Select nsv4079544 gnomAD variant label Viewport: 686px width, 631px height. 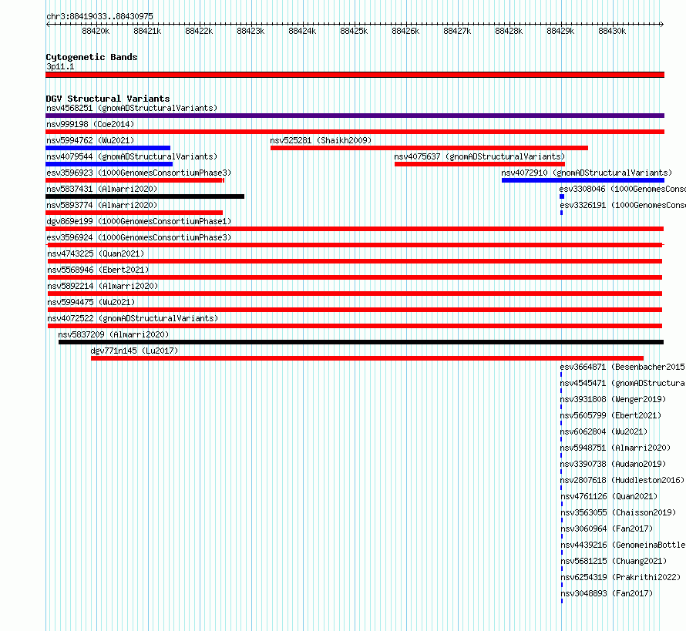point(132,156)
